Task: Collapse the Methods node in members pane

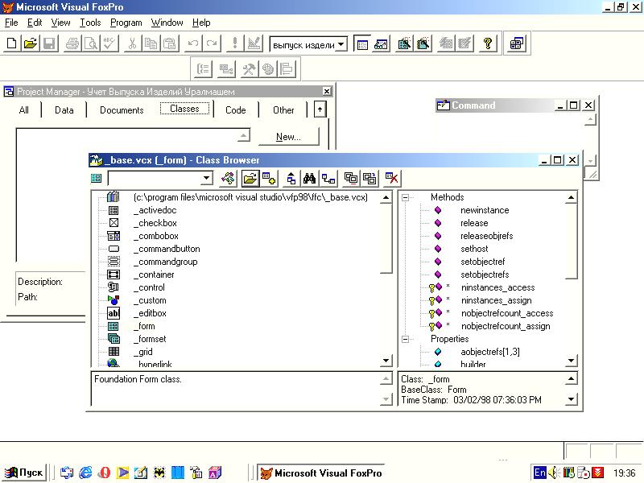Action: pyautogui.click(x=406, y=197)
